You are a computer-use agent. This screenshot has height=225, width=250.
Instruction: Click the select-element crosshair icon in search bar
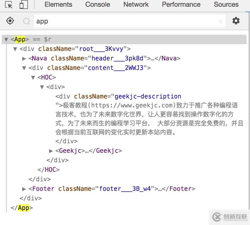(10, 21)
